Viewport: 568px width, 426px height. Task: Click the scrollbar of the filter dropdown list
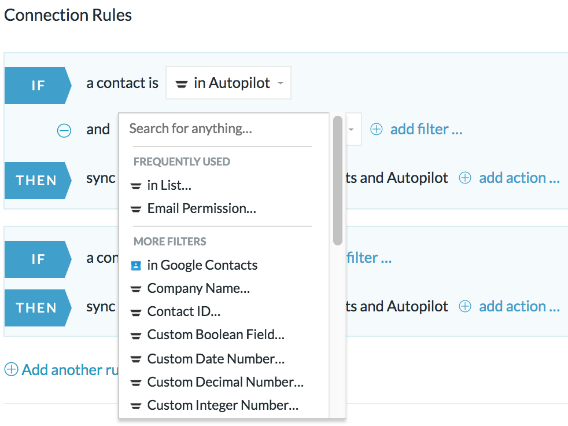[x=338, y=181]
